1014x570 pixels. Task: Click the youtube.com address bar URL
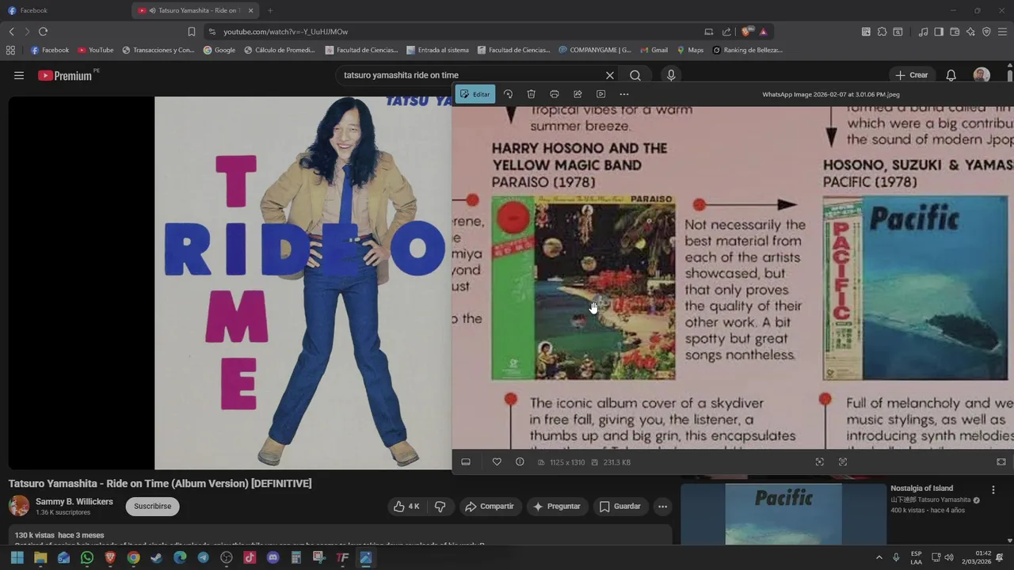coord(285,32)
